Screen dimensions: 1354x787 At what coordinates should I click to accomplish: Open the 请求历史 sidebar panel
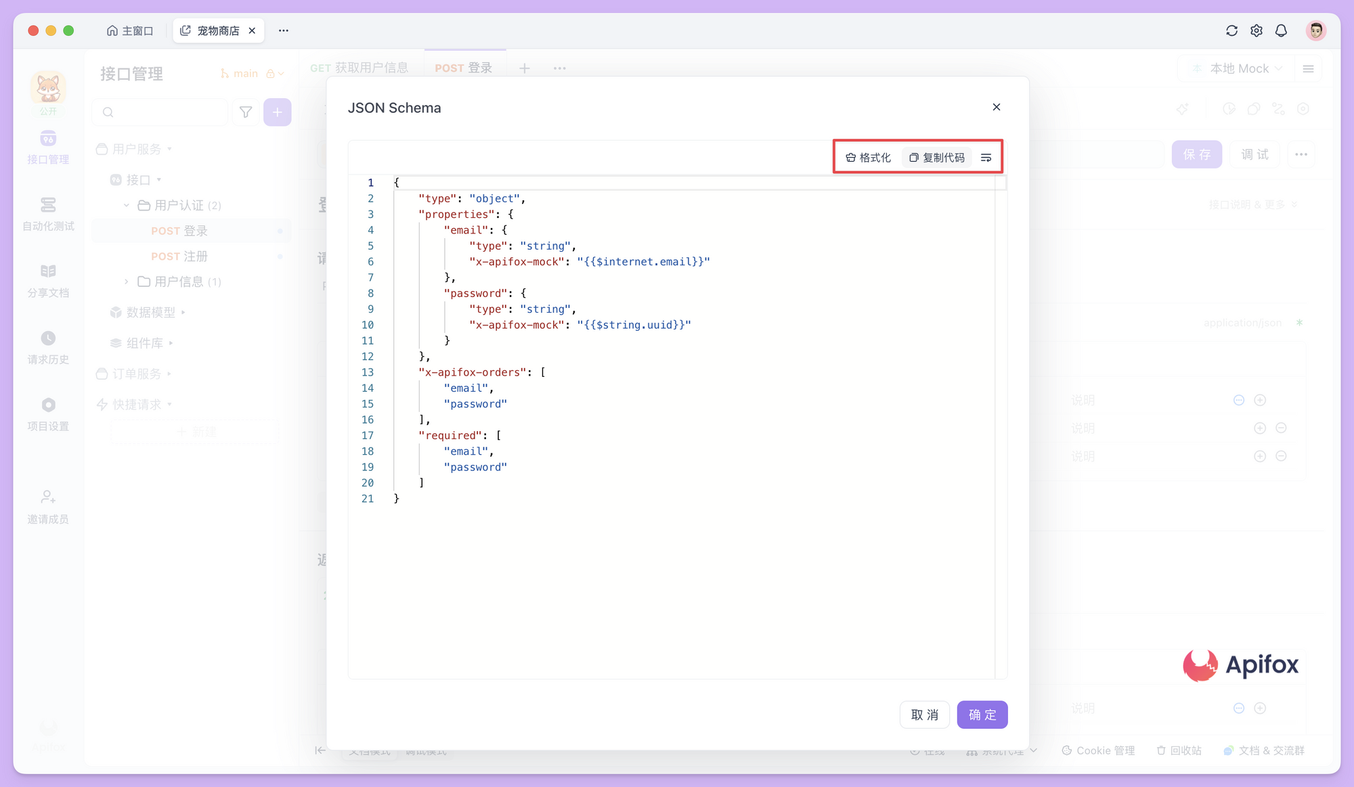pos(47,346)
